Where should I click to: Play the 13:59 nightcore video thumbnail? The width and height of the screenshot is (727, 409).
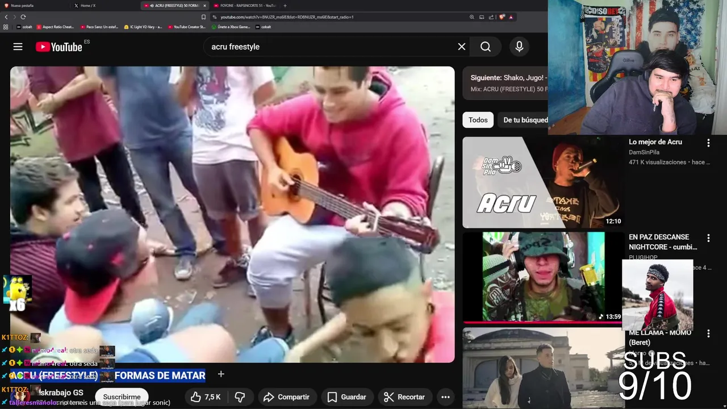[x=542, y=277]
